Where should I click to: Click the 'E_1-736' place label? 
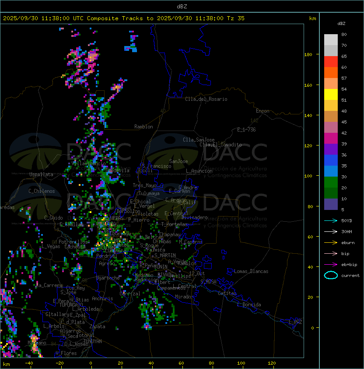(x=246, y=130)
